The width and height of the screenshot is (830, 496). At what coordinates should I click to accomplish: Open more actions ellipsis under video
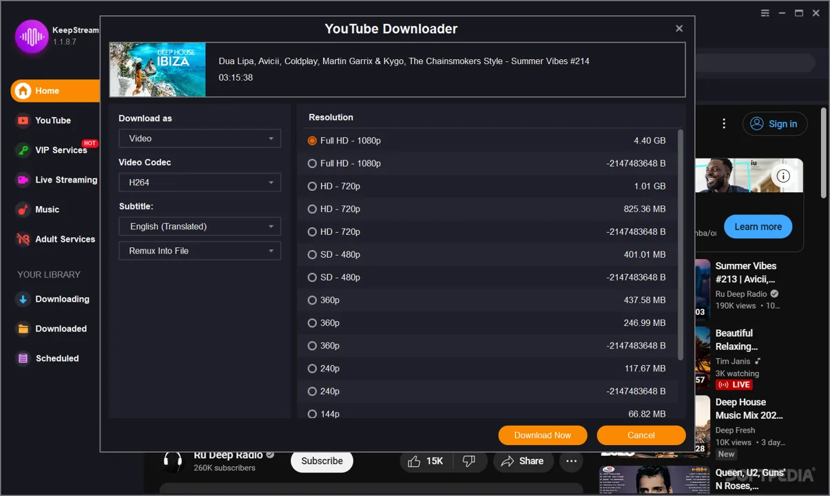(571, 461)
